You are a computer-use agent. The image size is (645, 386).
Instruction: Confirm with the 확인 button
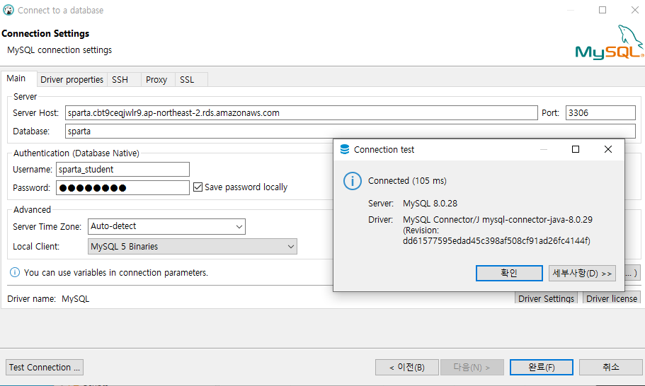pyautogui.click(x=509, y=273)
